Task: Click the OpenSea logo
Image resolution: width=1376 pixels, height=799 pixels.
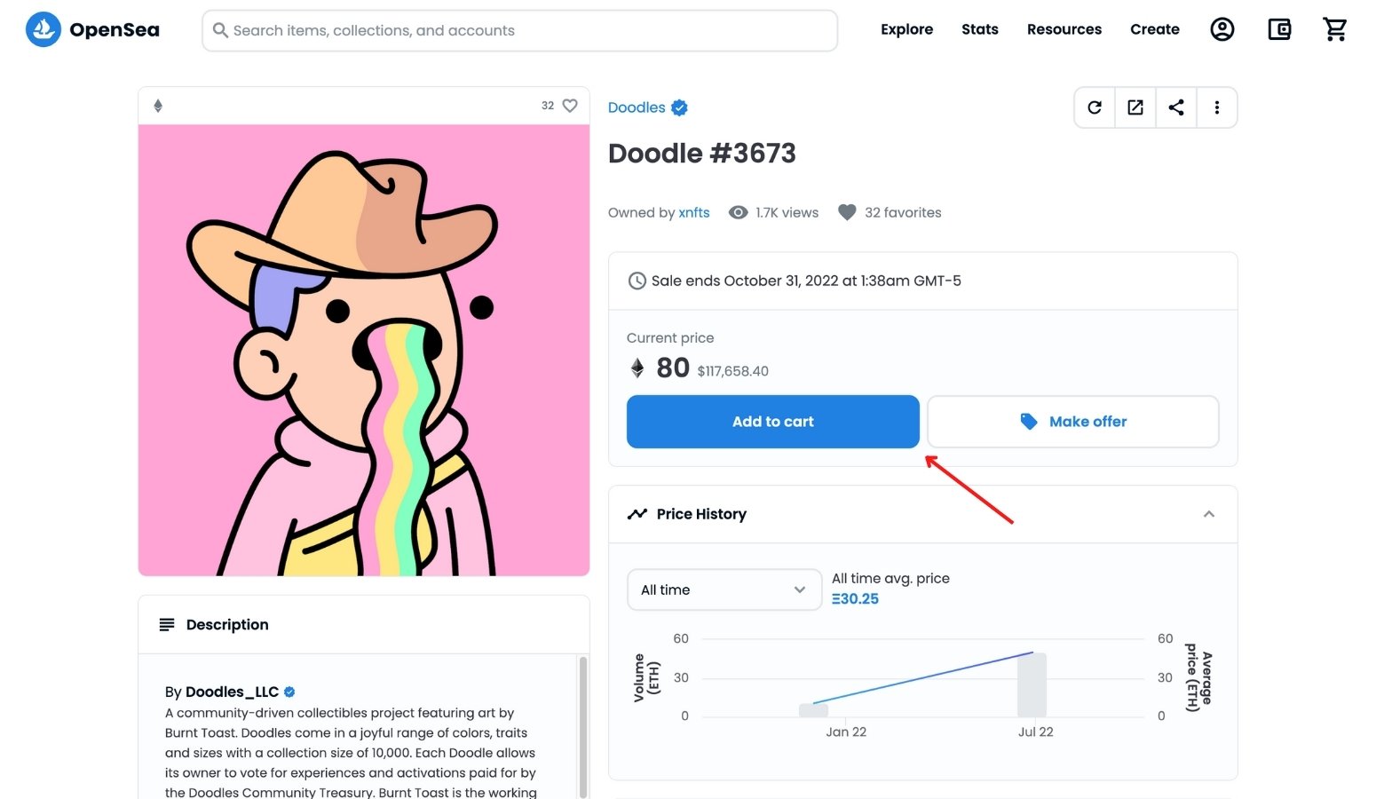Action: pyautogui.click(x=92, y=29)
